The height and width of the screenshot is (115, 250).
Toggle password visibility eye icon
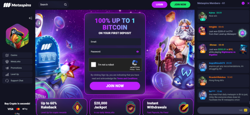tap(137, 52)
